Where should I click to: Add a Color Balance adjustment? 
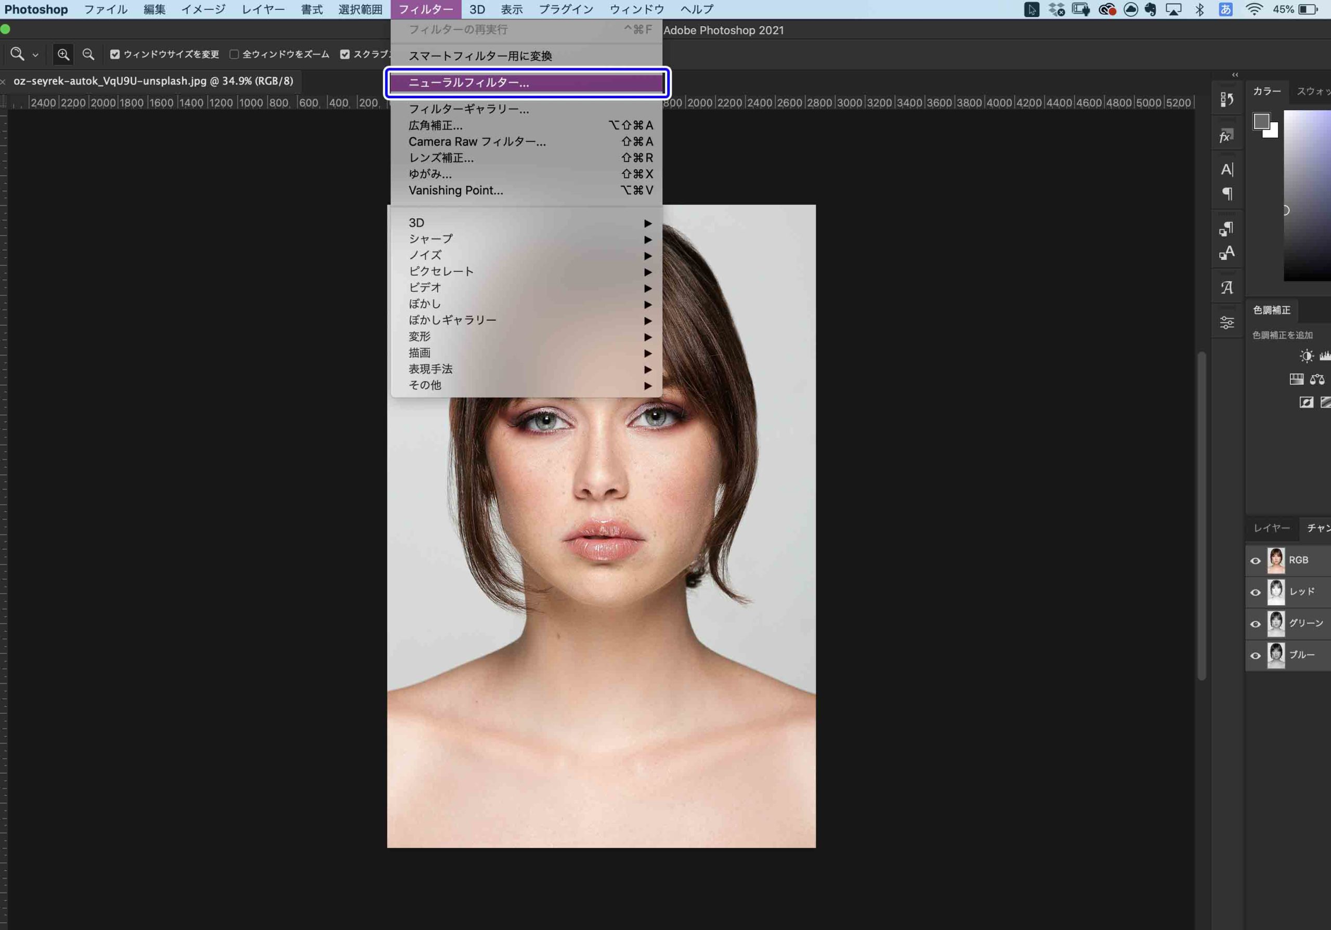1317,379
